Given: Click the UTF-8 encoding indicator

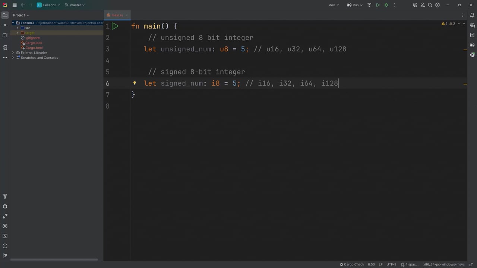Looking at the screenshot, I should pos(391,264).
